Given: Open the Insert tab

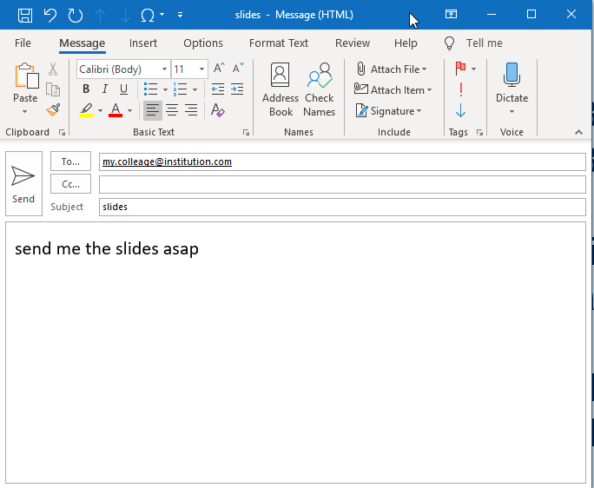Looking at the screenshot, I should [142, 43].
